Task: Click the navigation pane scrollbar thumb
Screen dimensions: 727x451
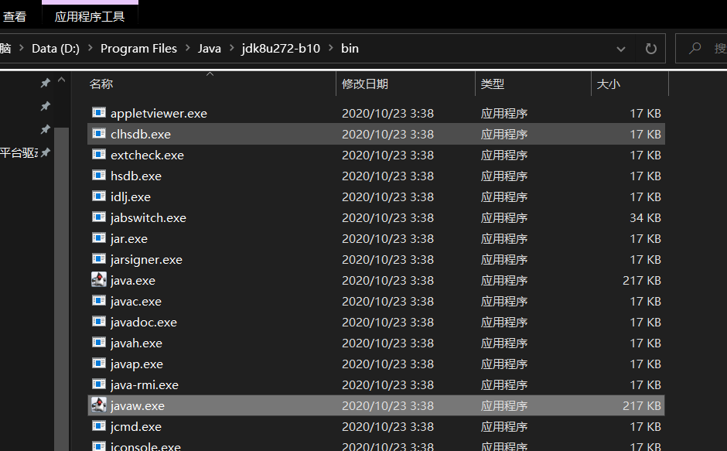Action: click(x=61, y=288)
